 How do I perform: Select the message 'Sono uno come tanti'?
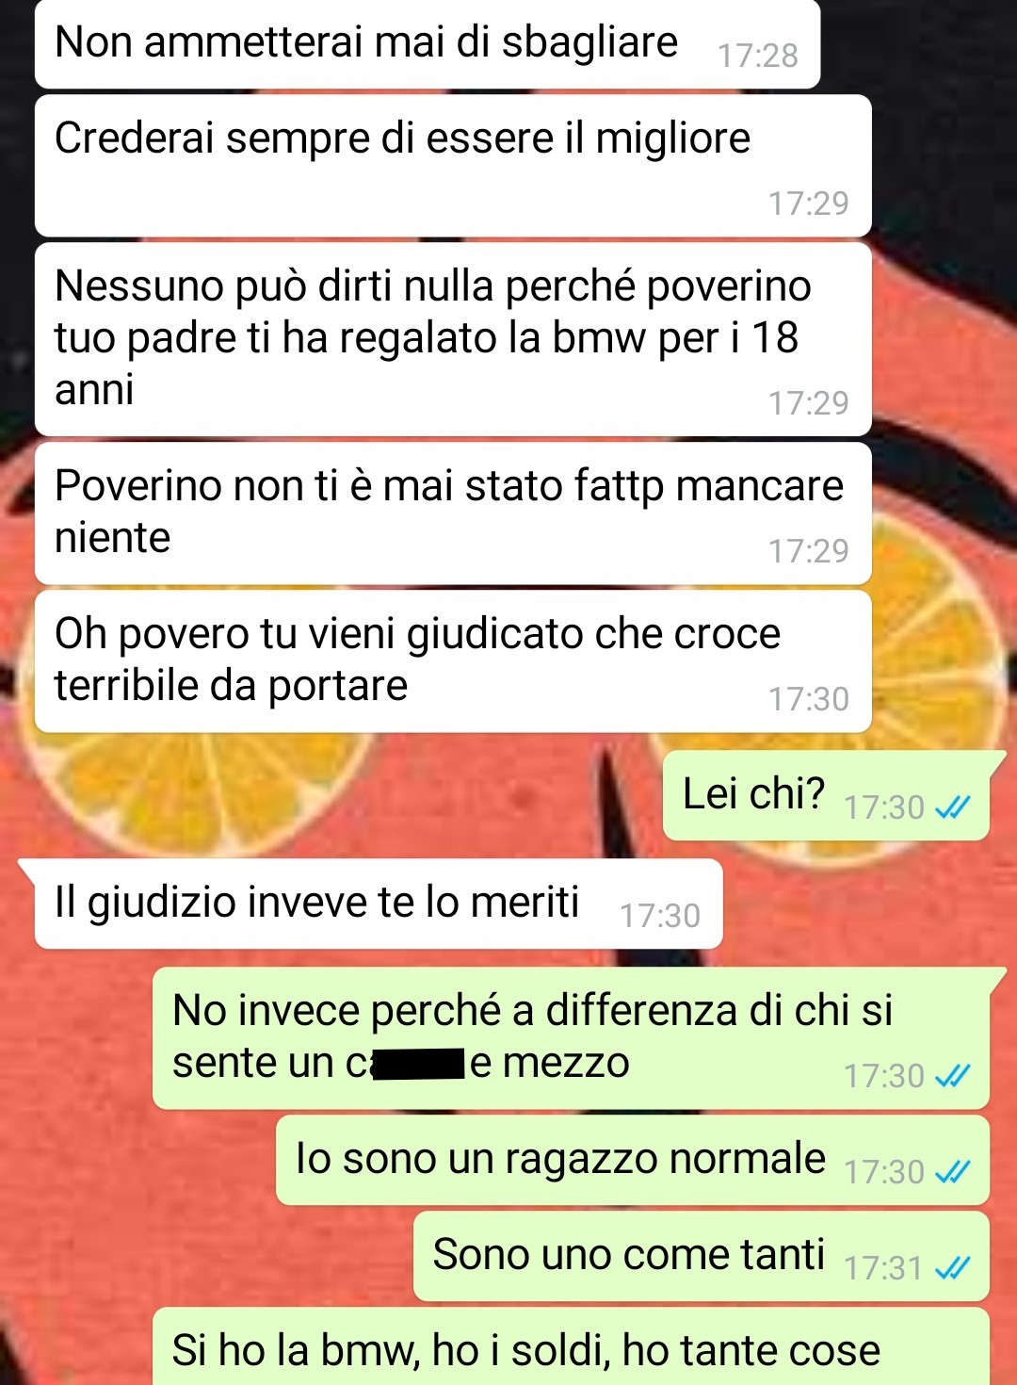(x=702, y=1257)
